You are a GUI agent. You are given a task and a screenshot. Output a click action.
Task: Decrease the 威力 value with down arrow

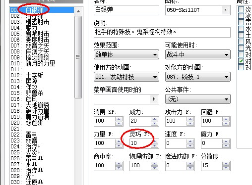(155, 124)
